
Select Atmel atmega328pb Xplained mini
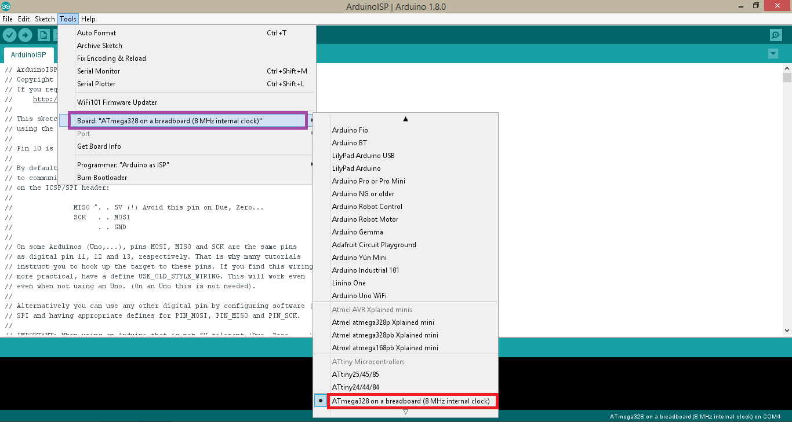click(405, 335)
